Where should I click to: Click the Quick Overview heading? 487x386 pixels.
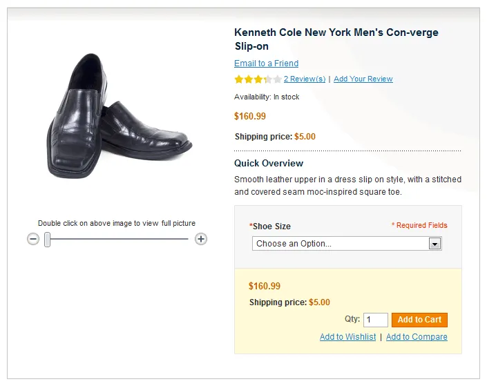click(x=269, y=164)
